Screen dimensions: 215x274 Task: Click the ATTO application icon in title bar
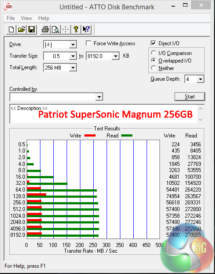click(8, 7)
